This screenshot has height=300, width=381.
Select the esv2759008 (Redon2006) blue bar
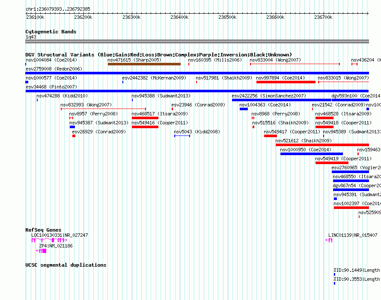coord(197,73)
